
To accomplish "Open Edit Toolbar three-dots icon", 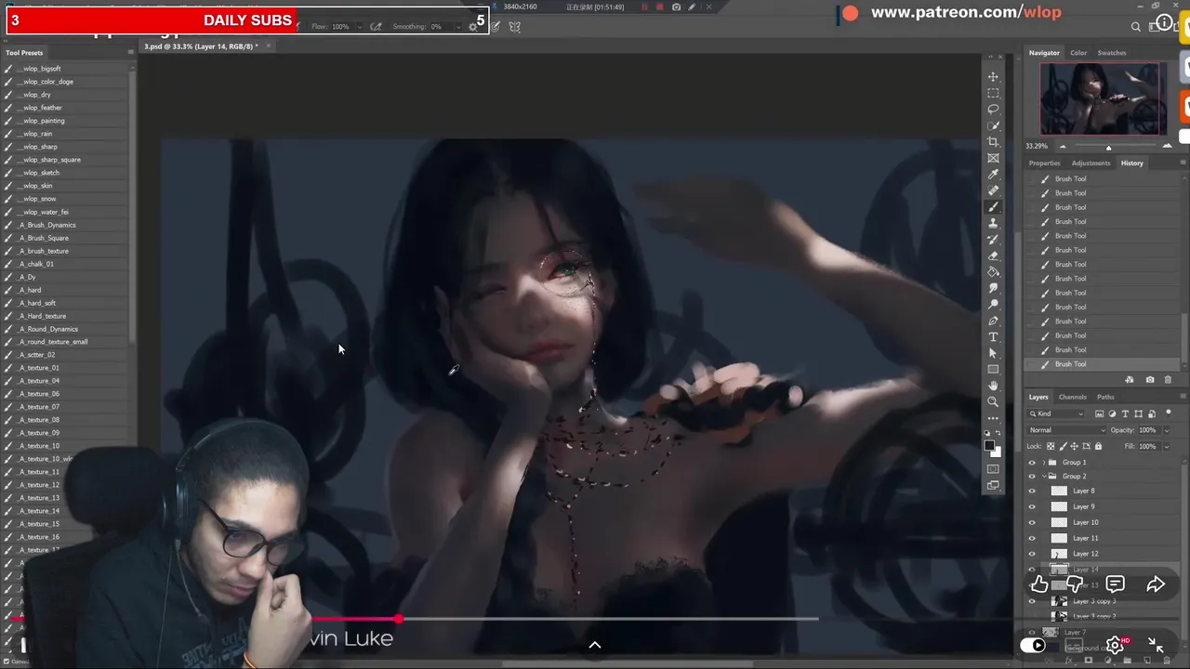I will 993,418.
